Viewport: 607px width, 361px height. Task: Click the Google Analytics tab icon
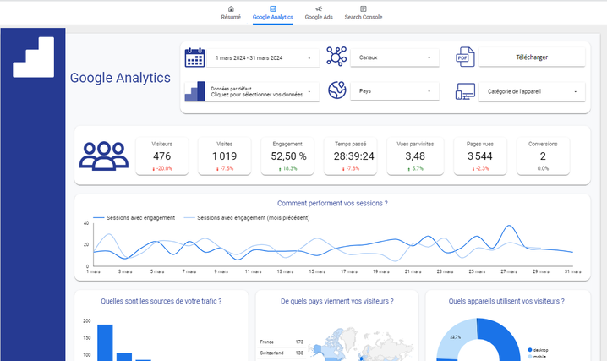coord(273,8)
